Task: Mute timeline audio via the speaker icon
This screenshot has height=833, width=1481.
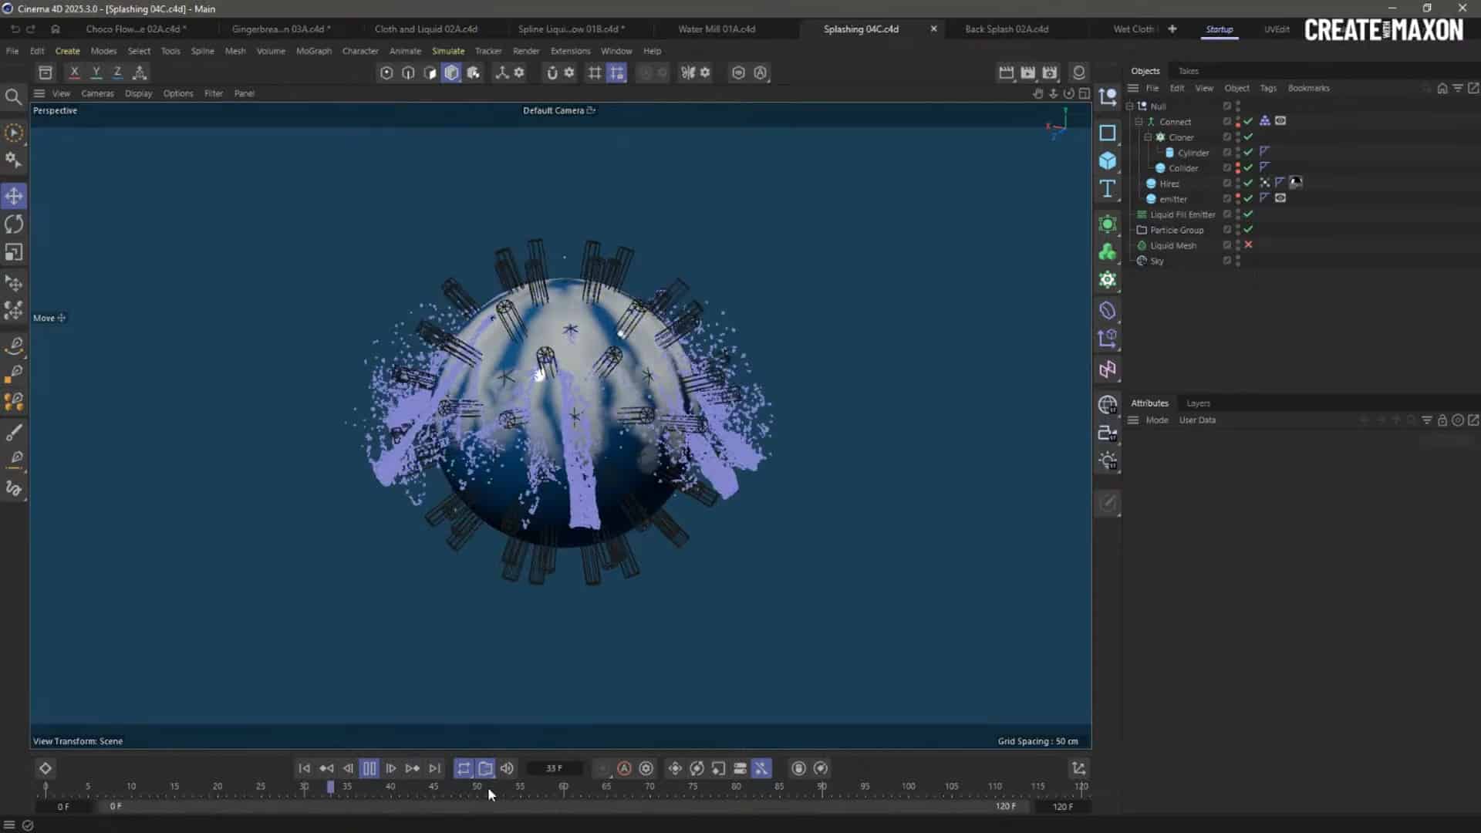Action: click(x=507, y=768)
